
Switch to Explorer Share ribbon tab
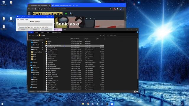click(42, 32)
